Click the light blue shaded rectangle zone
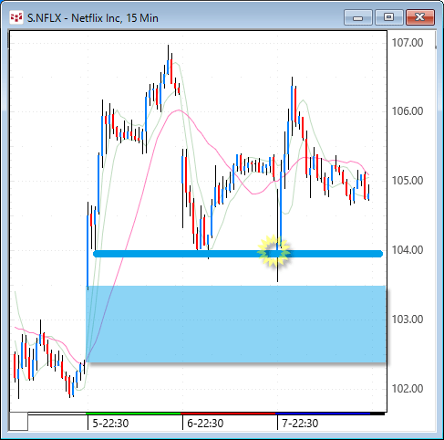This screenshot has width=444, height=440. click(x=236, y=324)
